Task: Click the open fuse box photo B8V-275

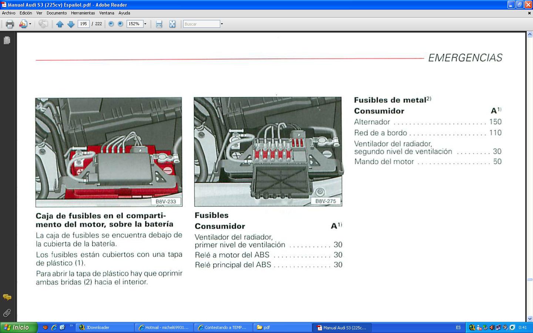Action: (x=268, y=152)
